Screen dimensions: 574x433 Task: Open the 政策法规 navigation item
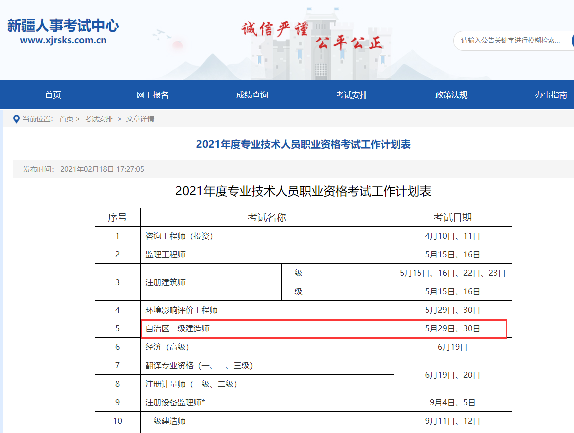pos(451,95)
